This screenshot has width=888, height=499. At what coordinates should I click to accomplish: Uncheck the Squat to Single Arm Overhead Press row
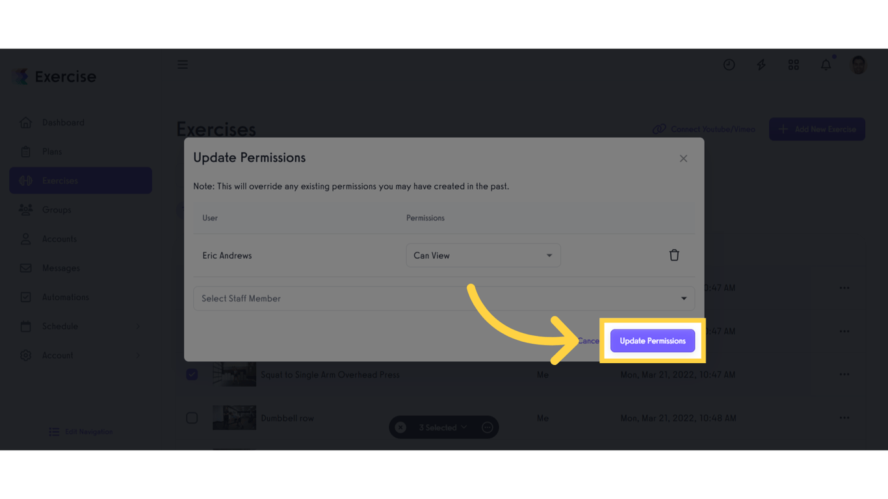(x=192, y=374)
